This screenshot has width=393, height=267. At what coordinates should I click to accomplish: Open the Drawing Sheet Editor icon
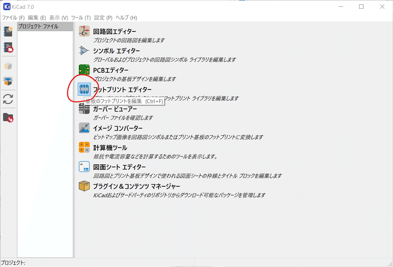click(x=84, y=167)
